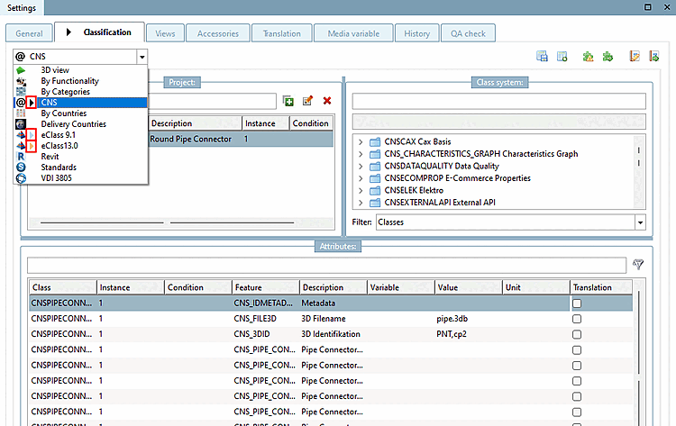Open the Filter Classes dropdown
676x426 pixels.
click(640, 222)
